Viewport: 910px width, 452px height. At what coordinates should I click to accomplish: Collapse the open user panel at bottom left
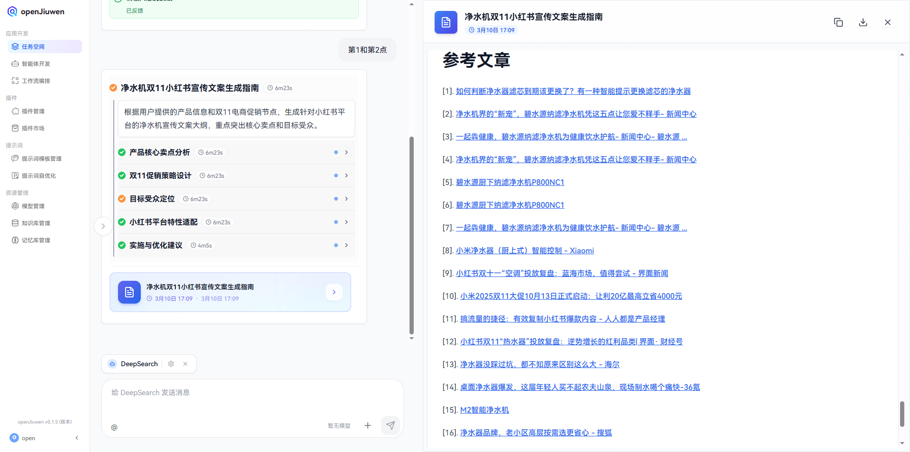pos(77,438)
